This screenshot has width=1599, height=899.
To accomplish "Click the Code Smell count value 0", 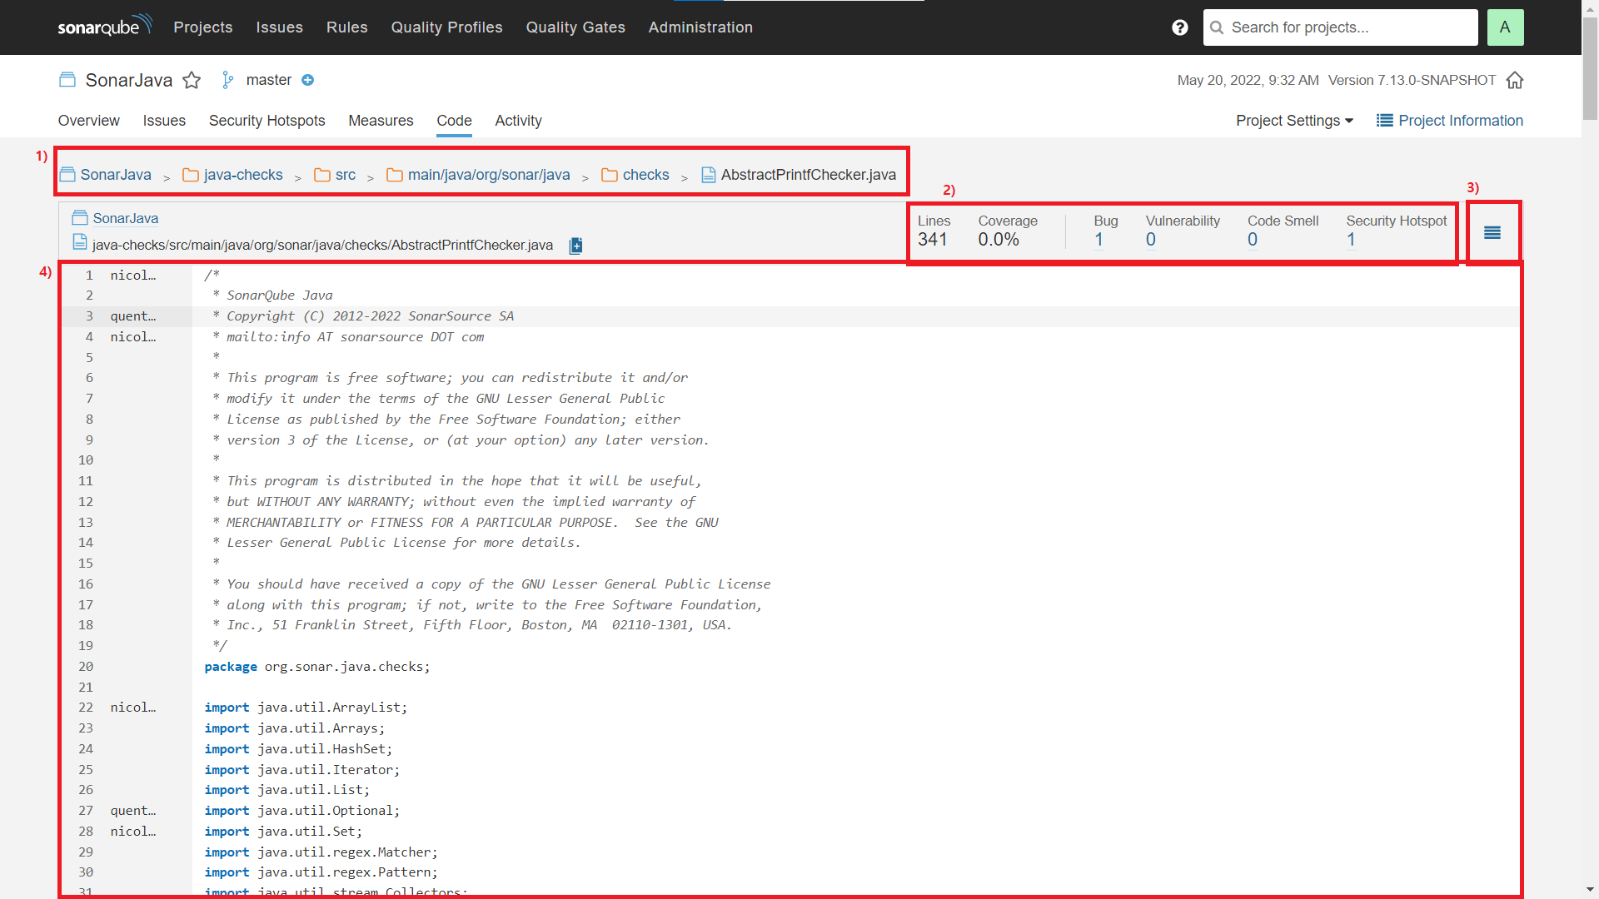I will [x=1252, y=240].
